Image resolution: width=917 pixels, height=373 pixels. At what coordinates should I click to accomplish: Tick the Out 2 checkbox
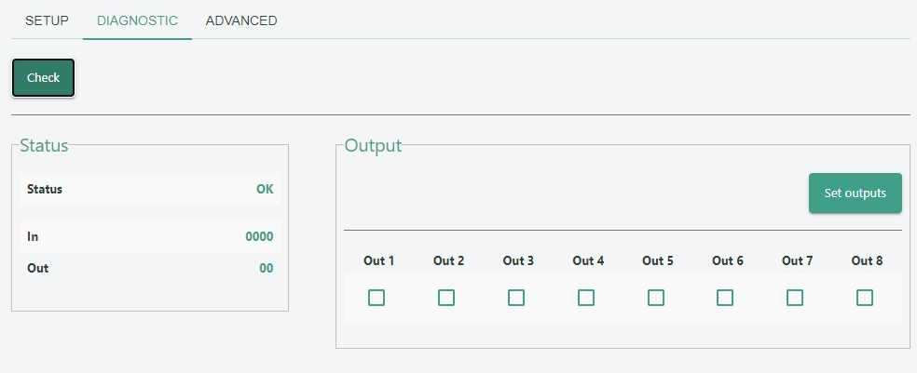446,298
